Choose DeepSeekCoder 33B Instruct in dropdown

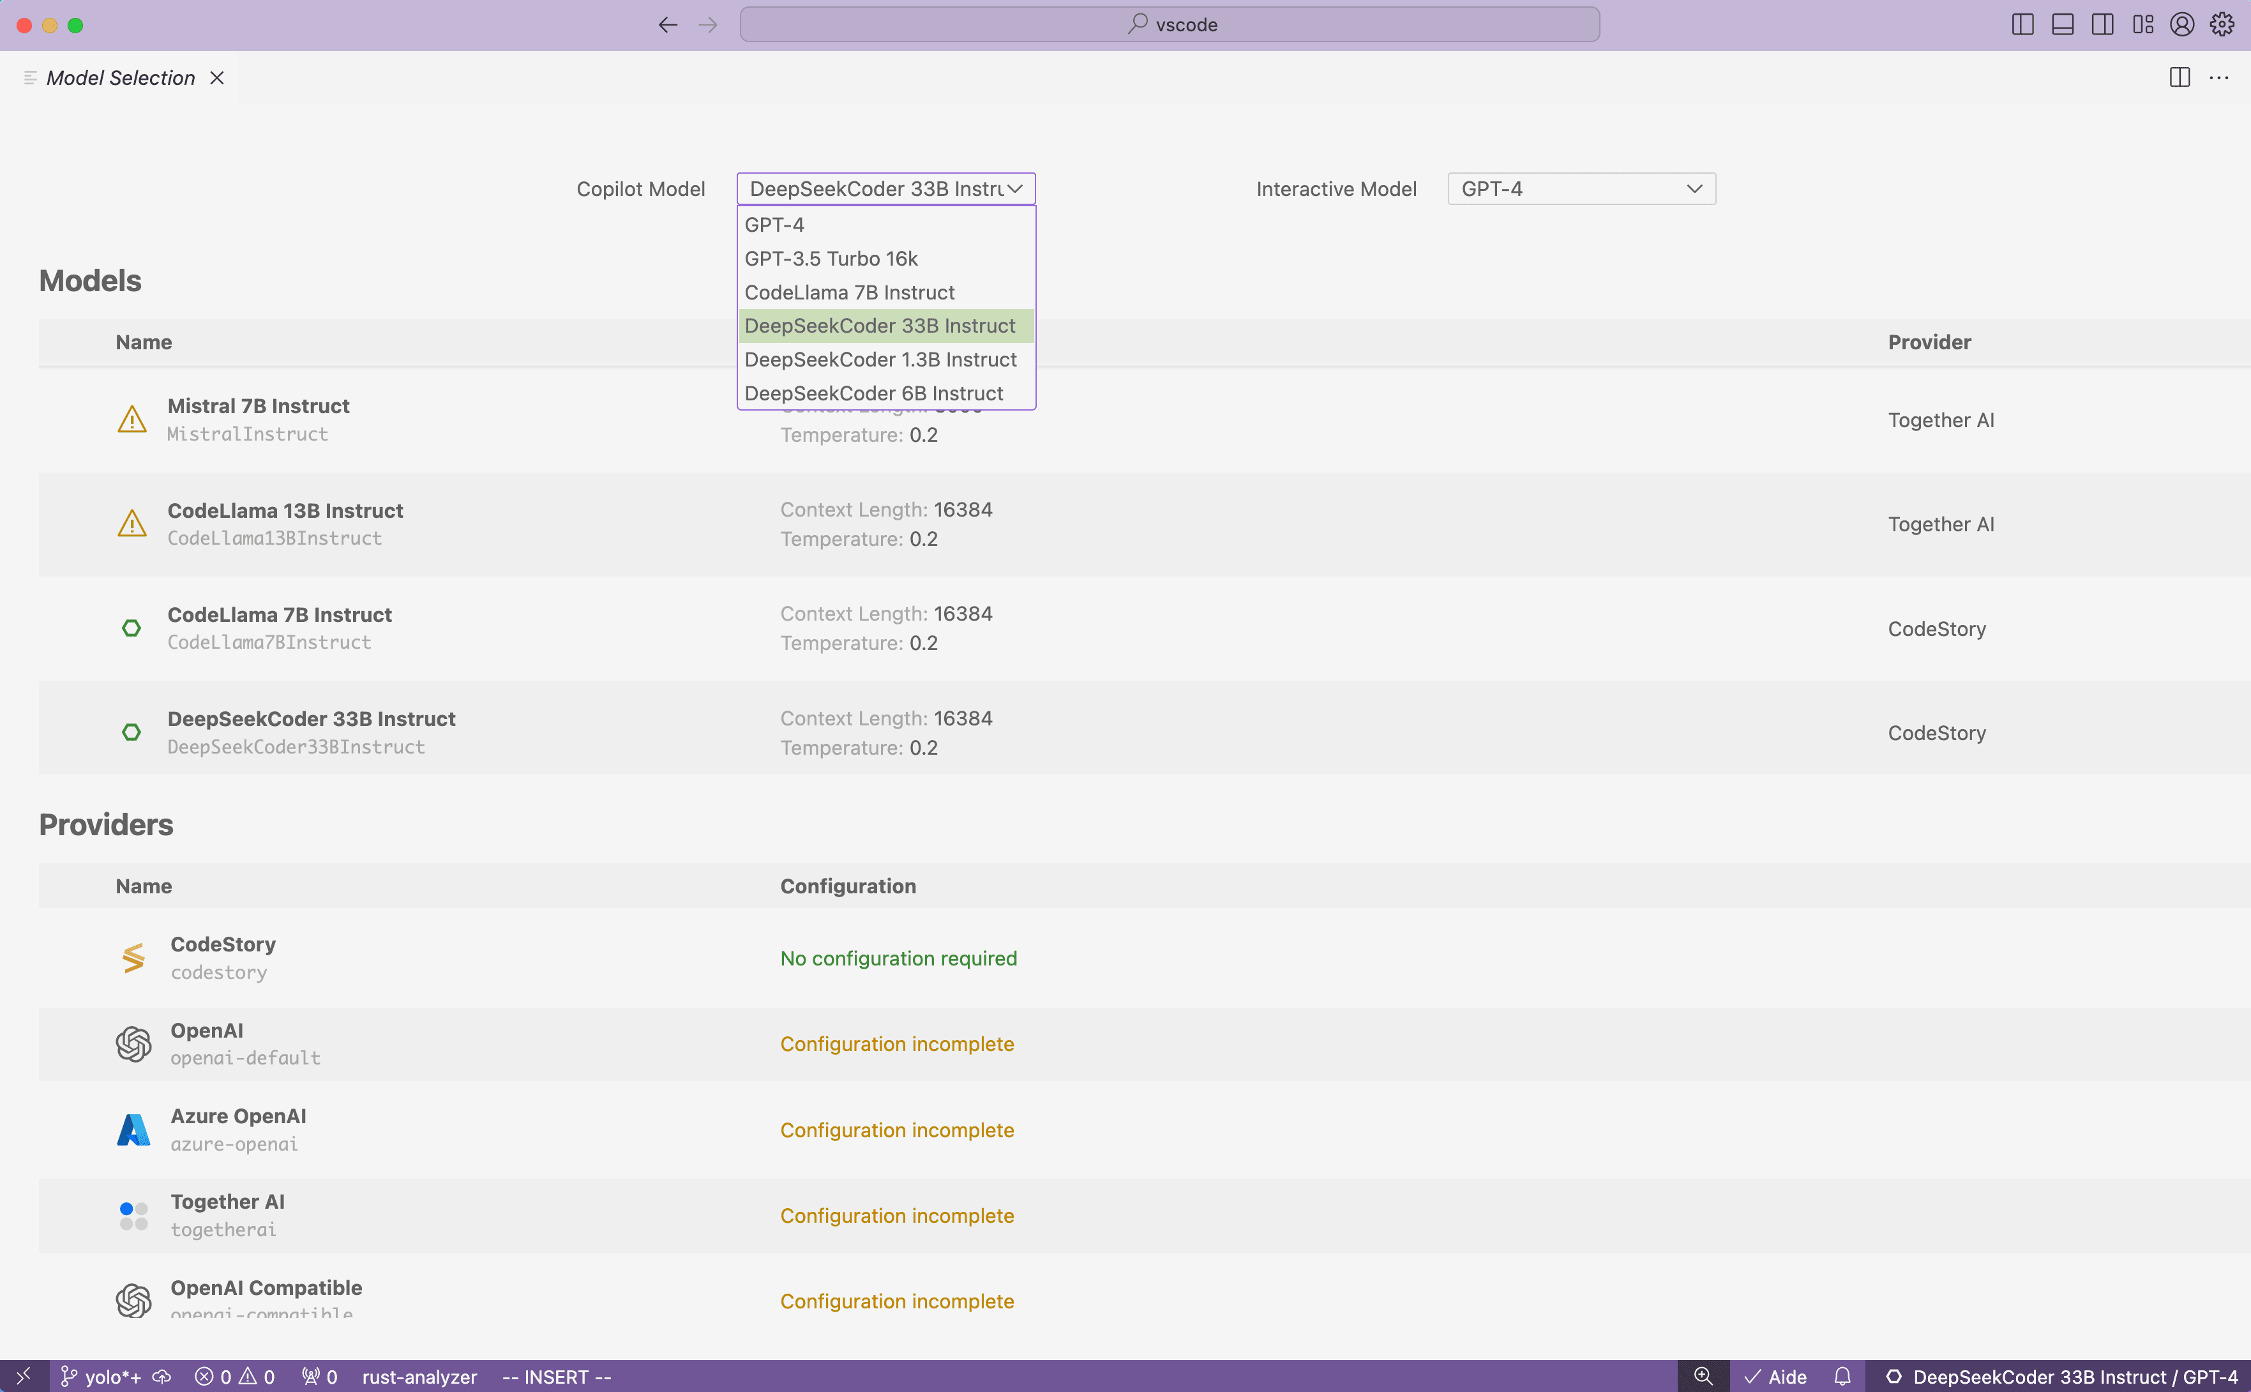coord(886,326)
